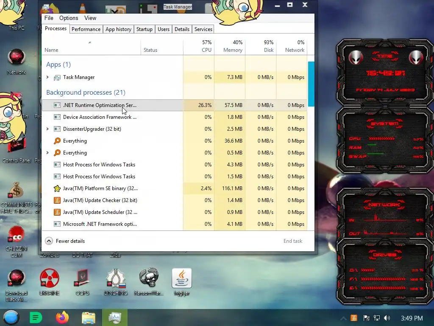Click the 26.3% CPU value

(x=205, y=105)
